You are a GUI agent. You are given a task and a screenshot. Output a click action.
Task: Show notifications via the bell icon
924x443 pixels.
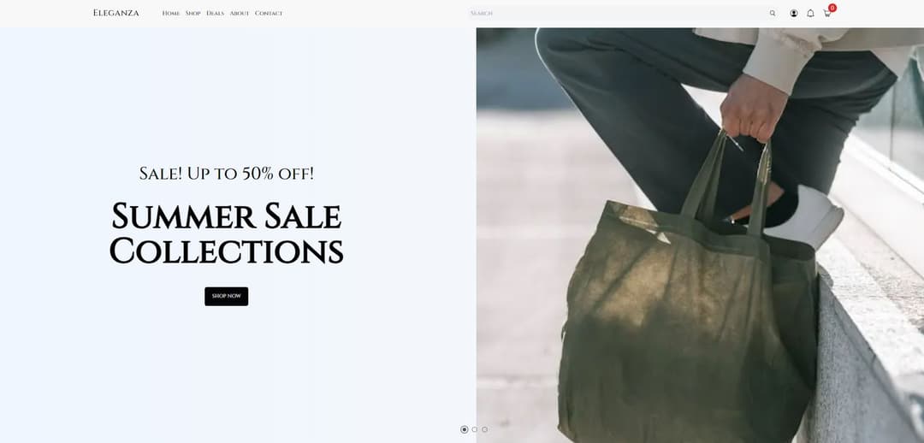(x=810, y=13)
